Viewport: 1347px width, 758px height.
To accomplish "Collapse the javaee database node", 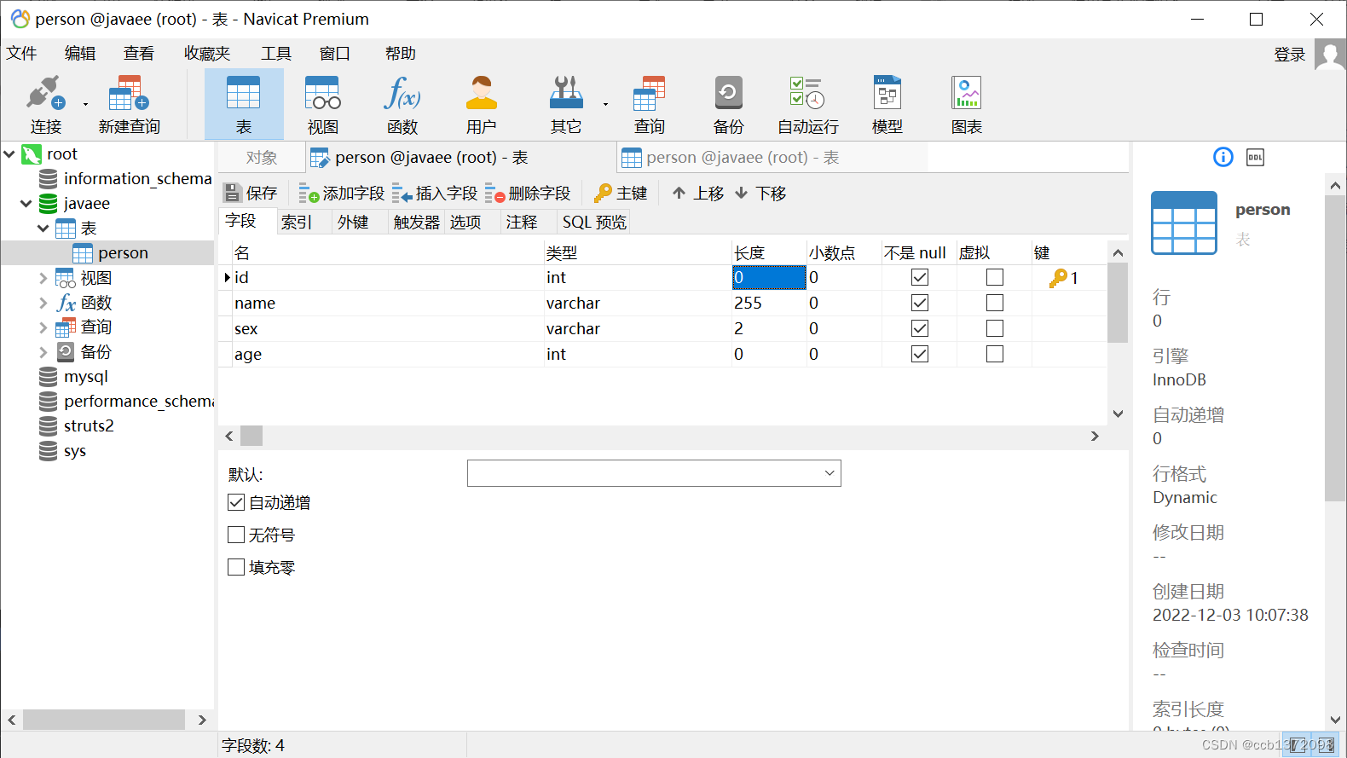I will (x=26, y=204).
